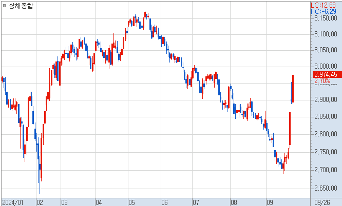Click the latest tall red candle at far right
The height and width of the screenshot is (206, 342).
293,88
